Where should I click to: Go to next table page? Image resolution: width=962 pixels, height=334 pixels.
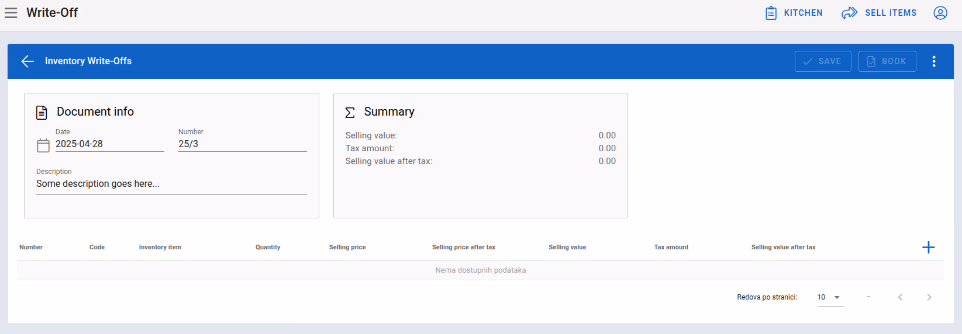point(929,297)
